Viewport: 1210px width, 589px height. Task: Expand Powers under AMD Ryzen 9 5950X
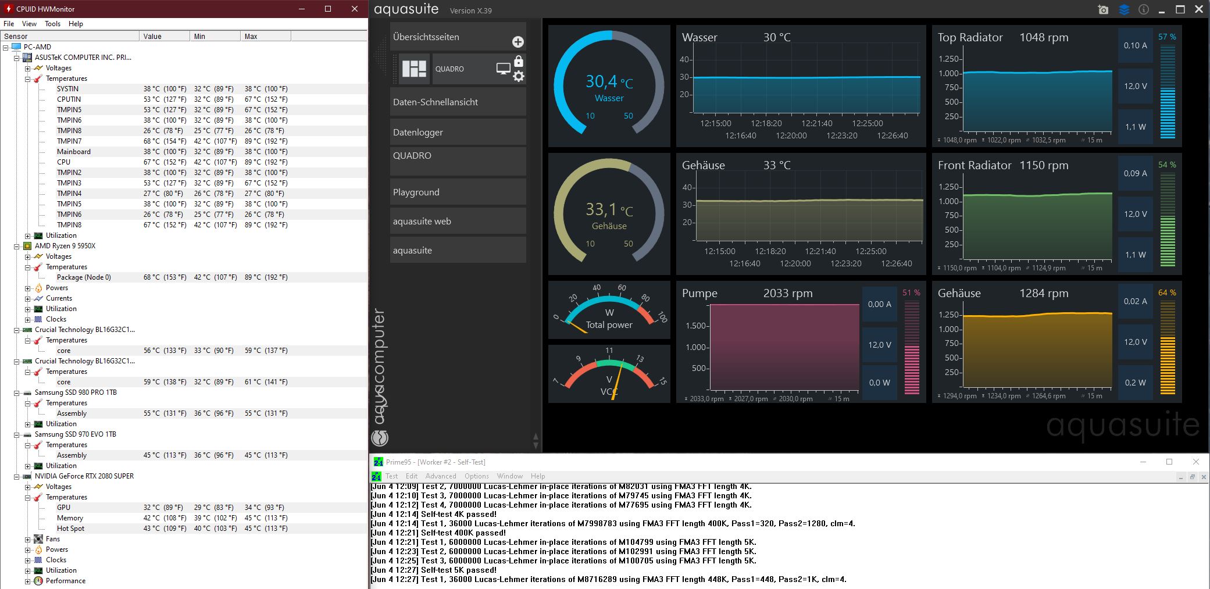click(x=27, y=288)
